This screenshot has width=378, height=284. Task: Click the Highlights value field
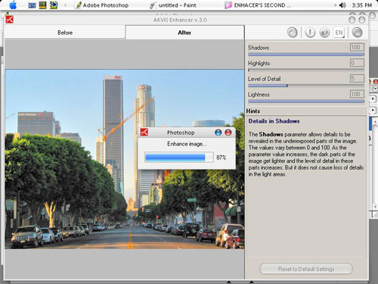tap(357, 63)
